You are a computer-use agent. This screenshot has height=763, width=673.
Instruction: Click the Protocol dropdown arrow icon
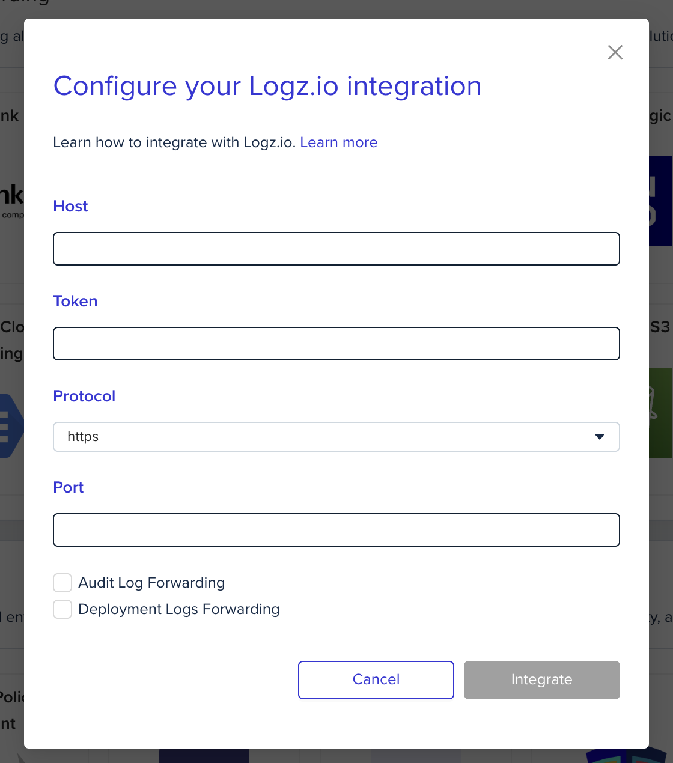coord(599,437)
